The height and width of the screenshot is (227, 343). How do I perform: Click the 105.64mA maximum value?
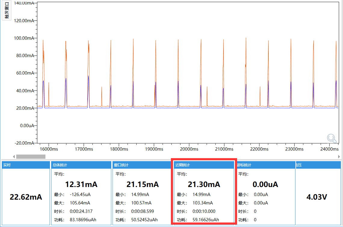pyautogui.click(x=80, y=203)
